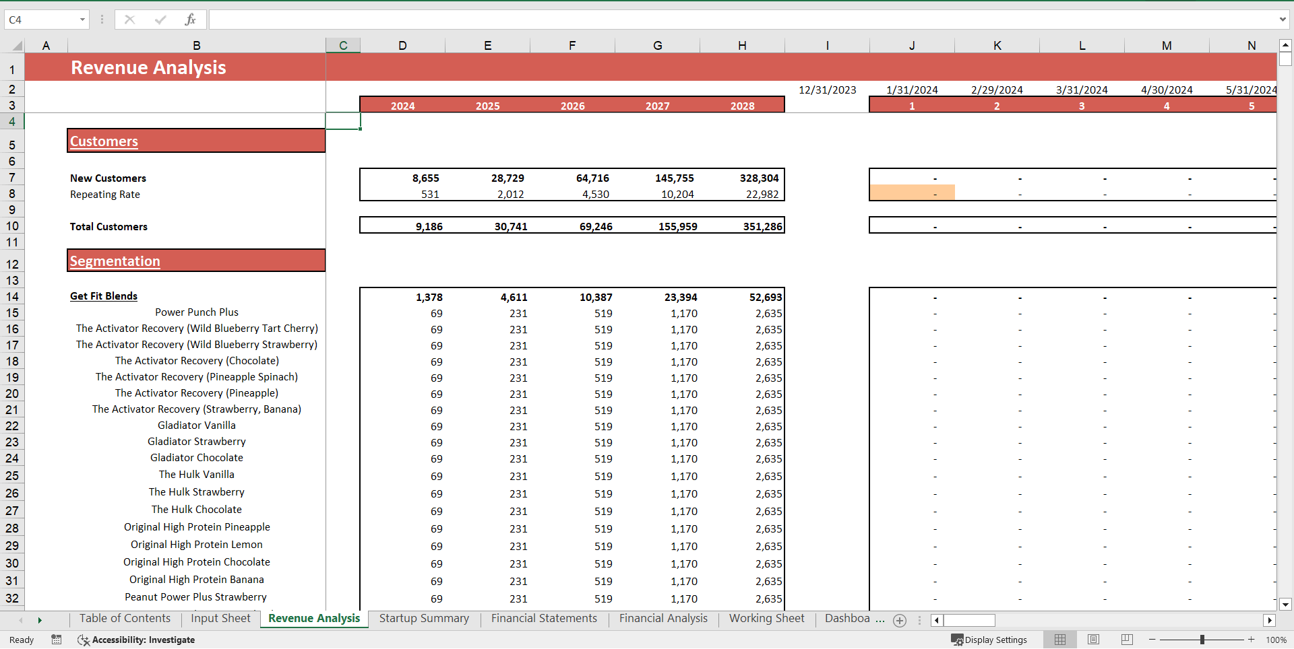This screenshot has width=1294, height=649.
Task: Select row 14 header
Action: click(12, 296)
